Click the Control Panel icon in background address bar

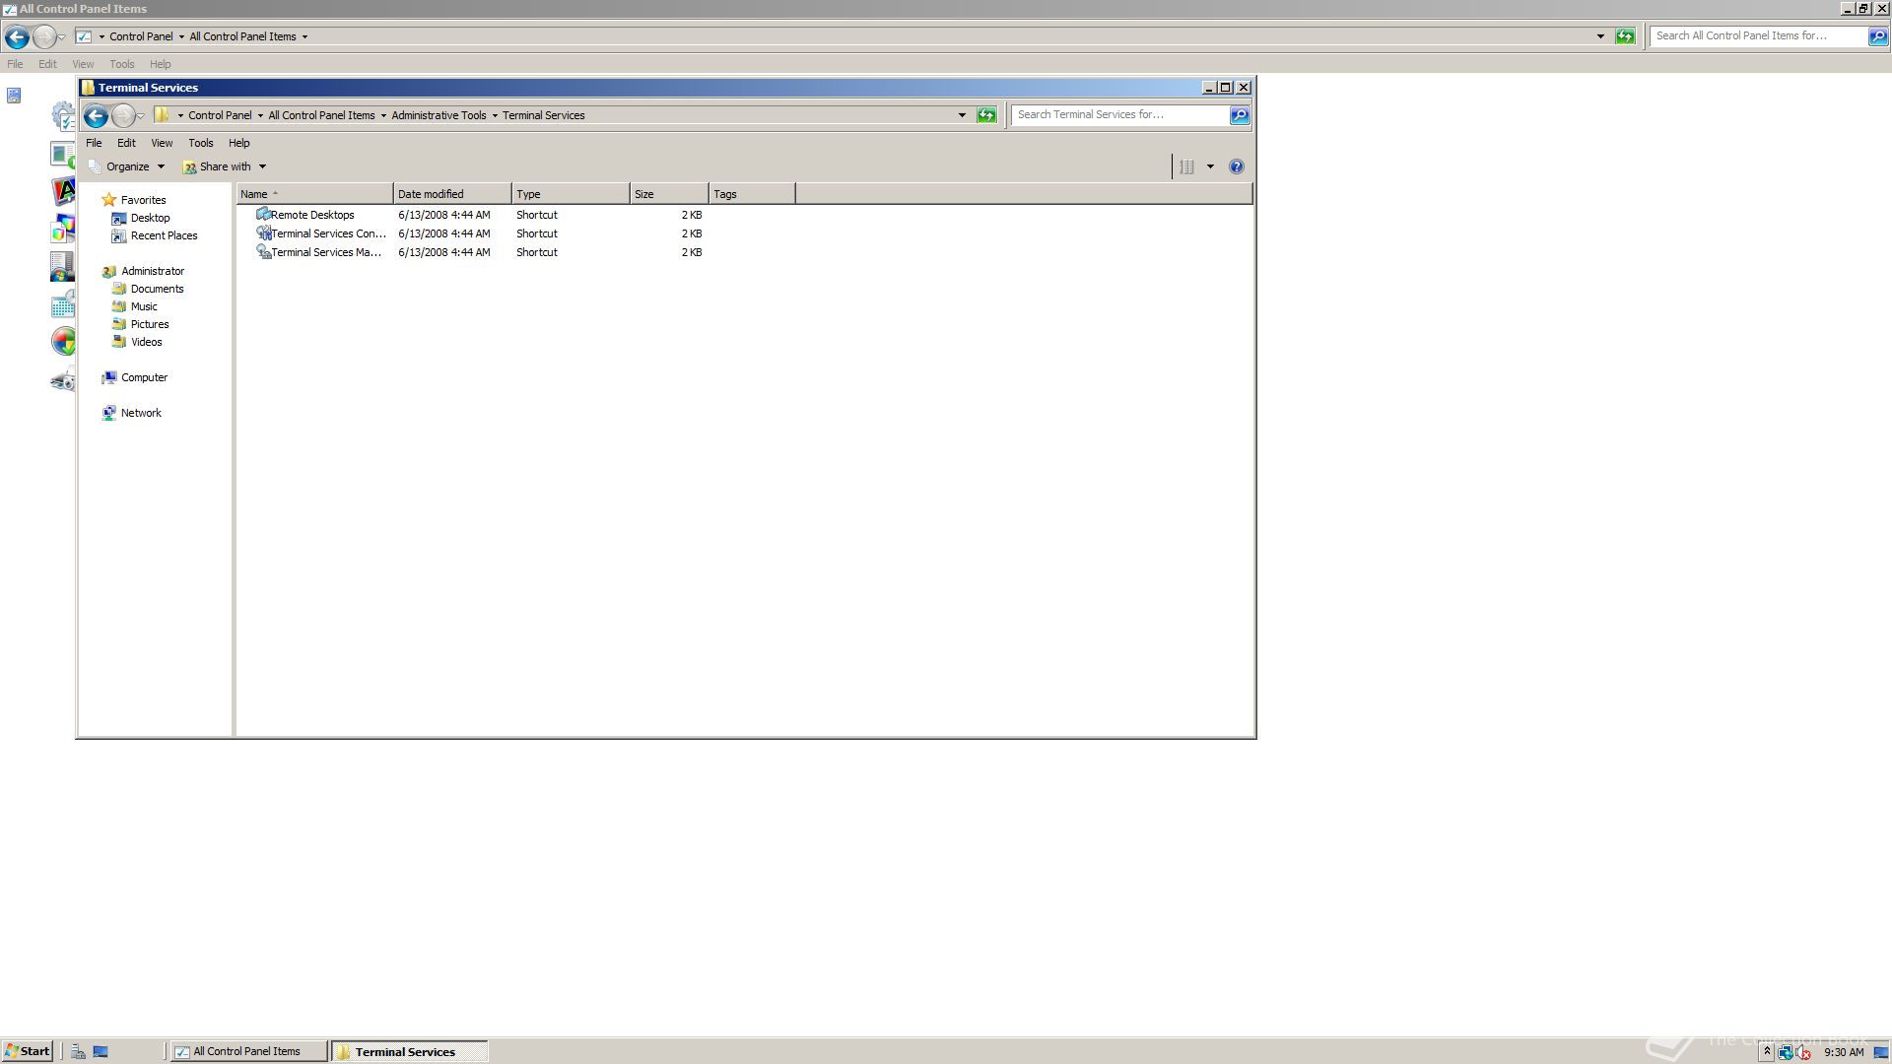(x=84, y=36)
